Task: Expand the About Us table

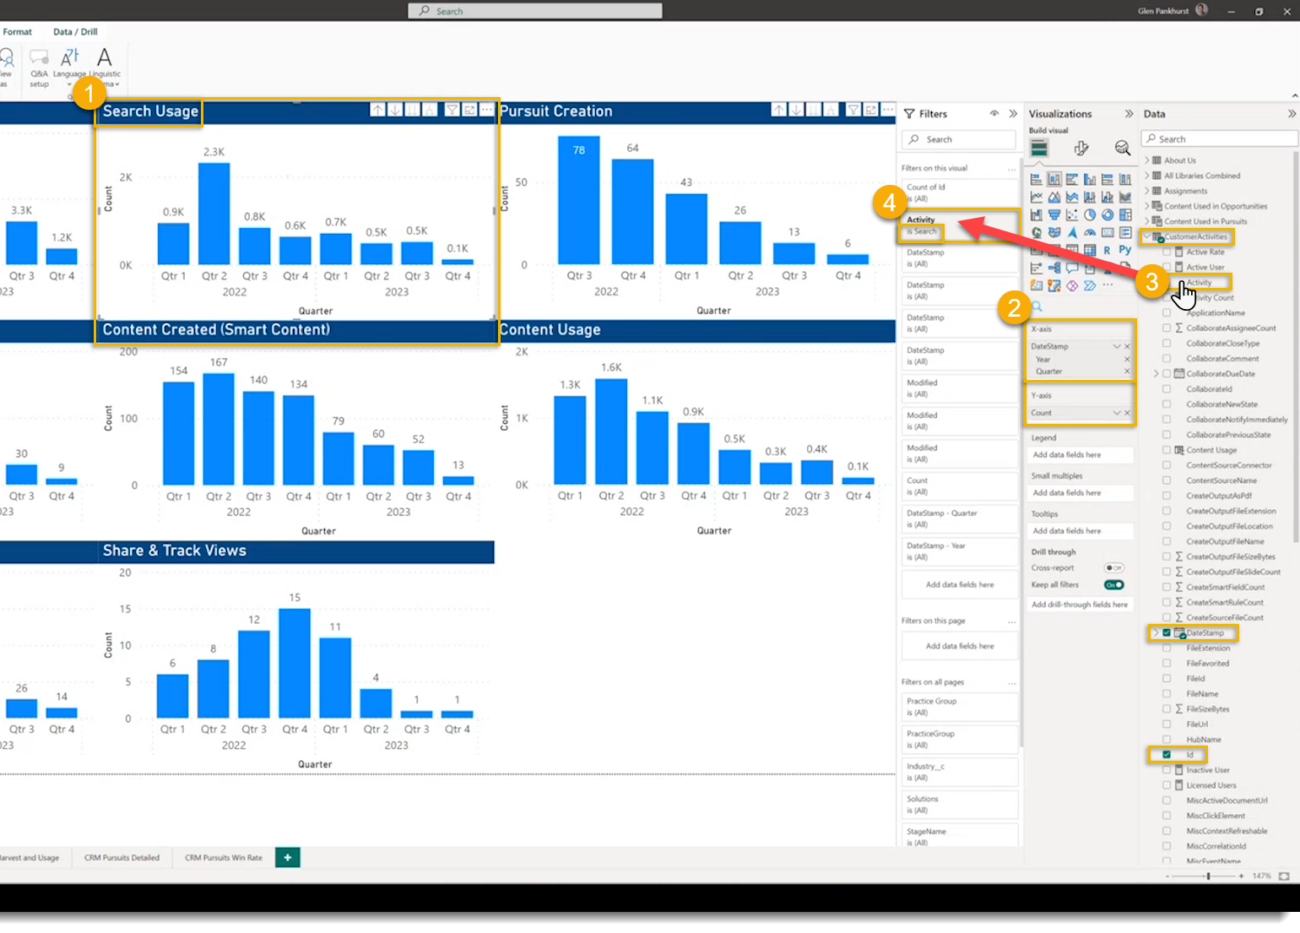Action: [x=1147, y=160]
